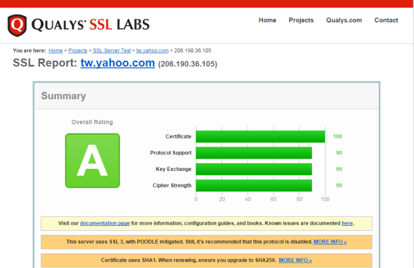Click the Cipher Strength score bar

(x=254, y=185)
